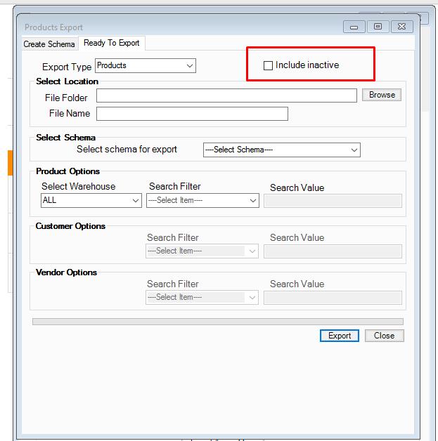
Task: Focus the File Name input box
Action: [x=192, y=114]
